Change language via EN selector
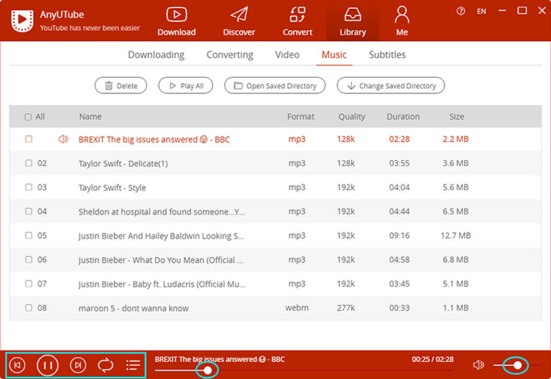The image size is (551, 379). [x=481, y=11]
